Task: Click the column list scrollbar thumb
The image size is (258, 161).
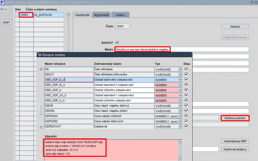Action: coord(41,109)
